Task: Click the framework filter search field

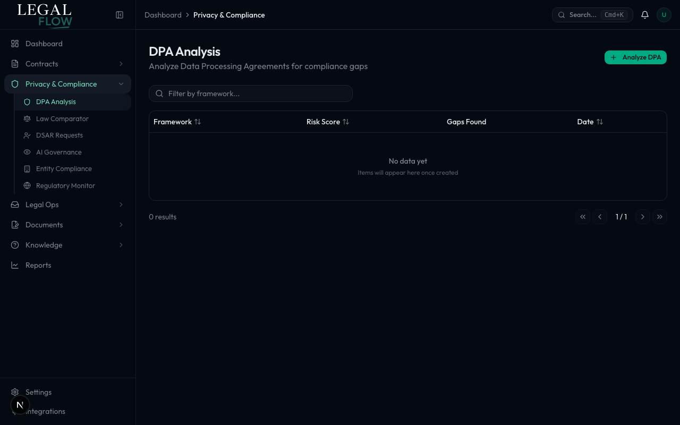Action: (x=250, y=93)
